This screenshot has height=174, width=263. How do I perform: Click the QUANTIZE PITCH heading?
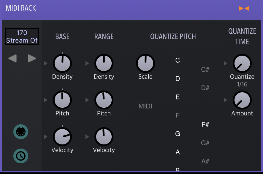click(173, 36)
